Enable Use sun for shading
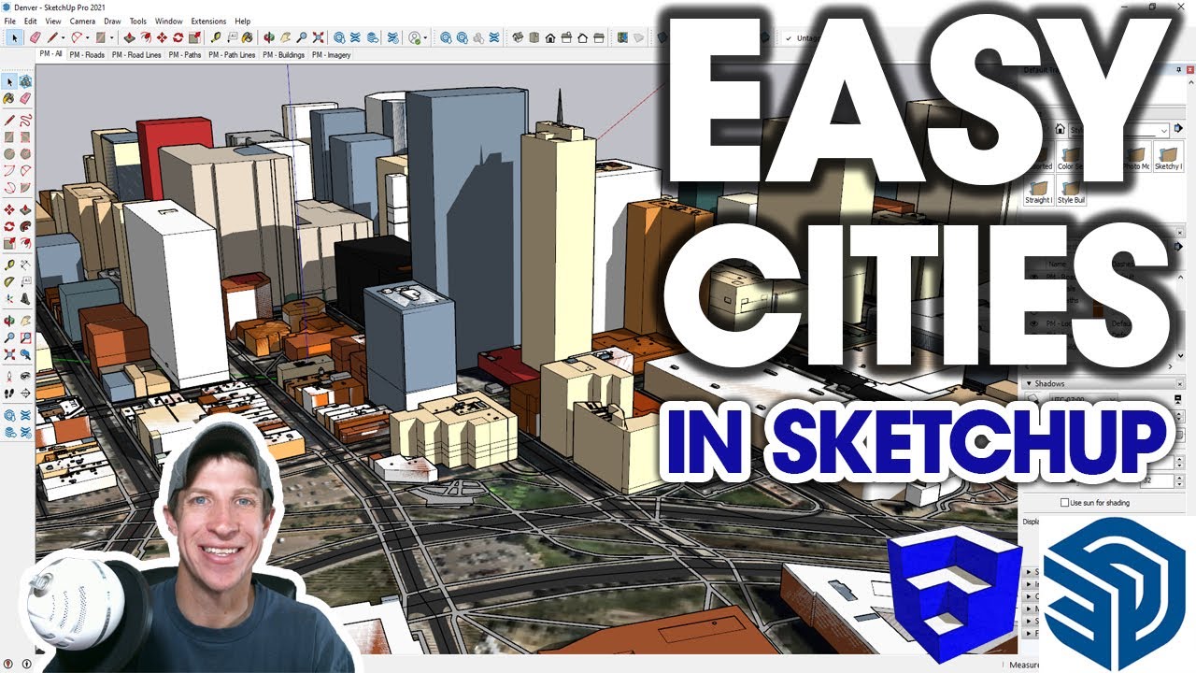The height and width of the screenshot is (673, 1196). 1065,502
